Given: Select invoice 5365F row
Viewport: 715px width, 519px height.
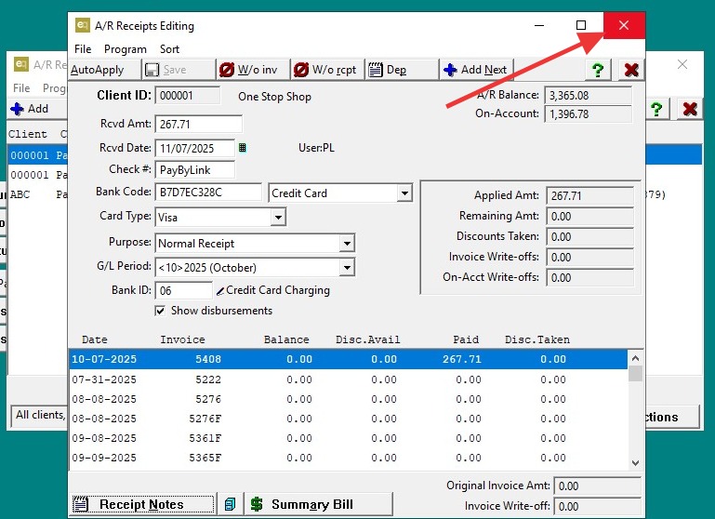Looking at the screenshot, I should 349,458.
